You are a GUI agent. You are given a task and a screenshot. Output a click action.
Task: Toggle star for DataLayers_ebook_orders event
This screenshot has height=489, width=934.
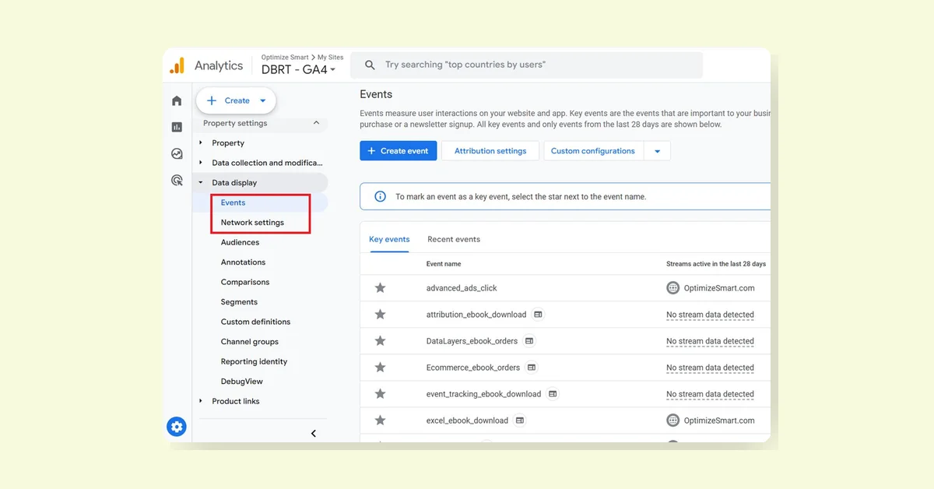coord(380,341)
